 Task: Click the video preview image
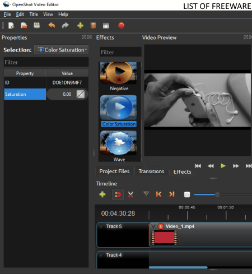[x=198, y=100]
